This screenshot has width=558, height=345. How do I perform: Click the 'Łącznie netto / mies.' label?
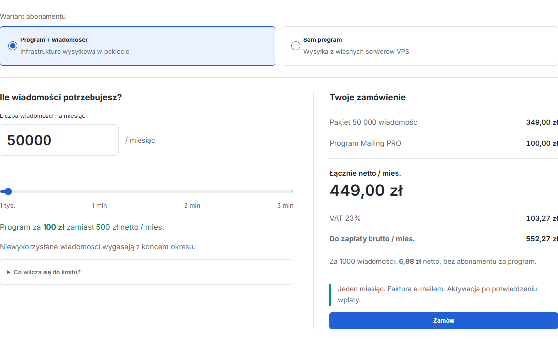(x=365, y=173)
